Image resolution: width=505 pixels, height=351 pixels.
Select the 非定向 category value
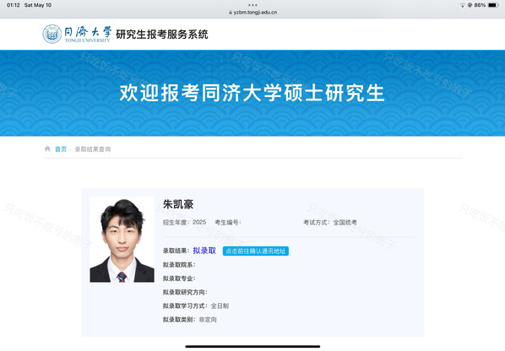[x=208, y=320]
